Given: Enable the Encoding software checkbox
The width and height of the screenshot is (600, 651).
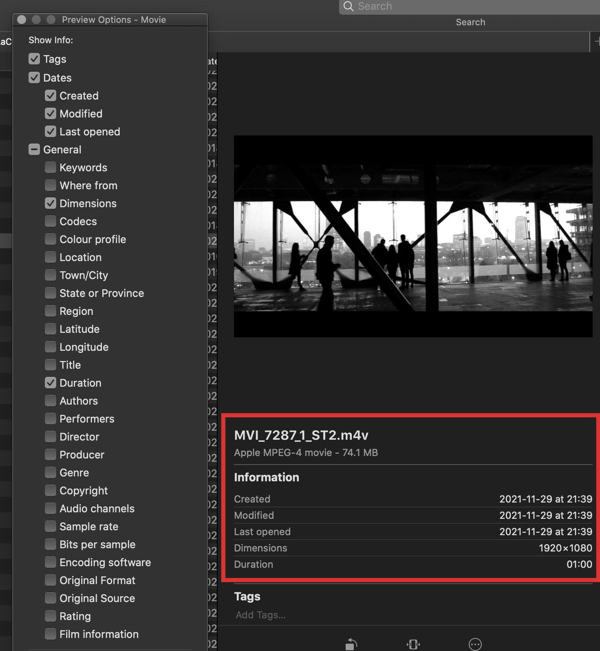Looking at the screenshot, I should tap(51, 562).
